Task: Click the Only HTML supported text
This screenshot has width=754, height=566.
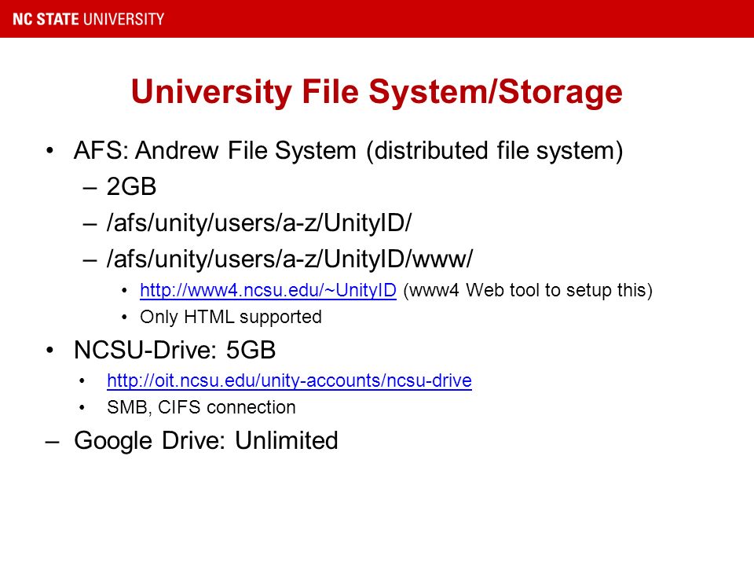Action: 231,317
